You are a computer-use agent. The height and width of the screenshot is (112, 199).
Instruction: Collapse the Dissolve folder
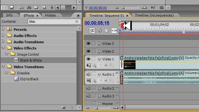coord(7,73)
